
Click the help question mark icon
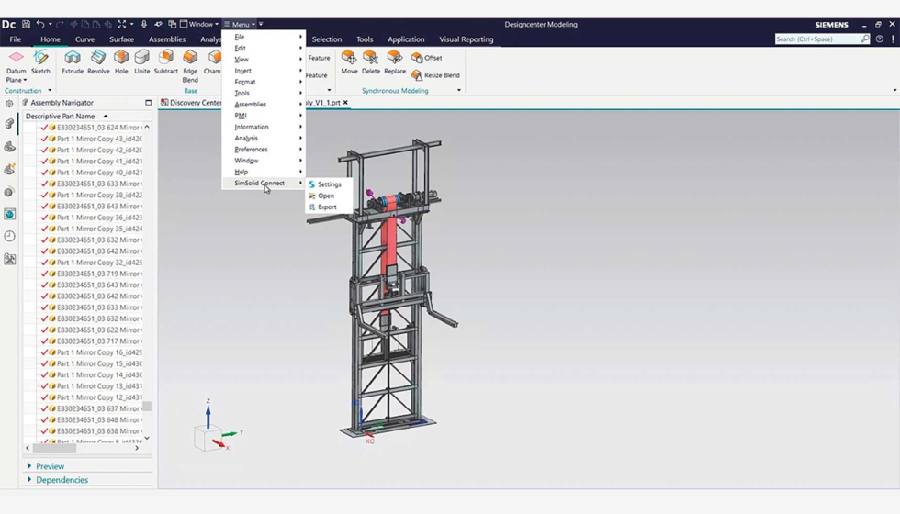click(880, 39)
